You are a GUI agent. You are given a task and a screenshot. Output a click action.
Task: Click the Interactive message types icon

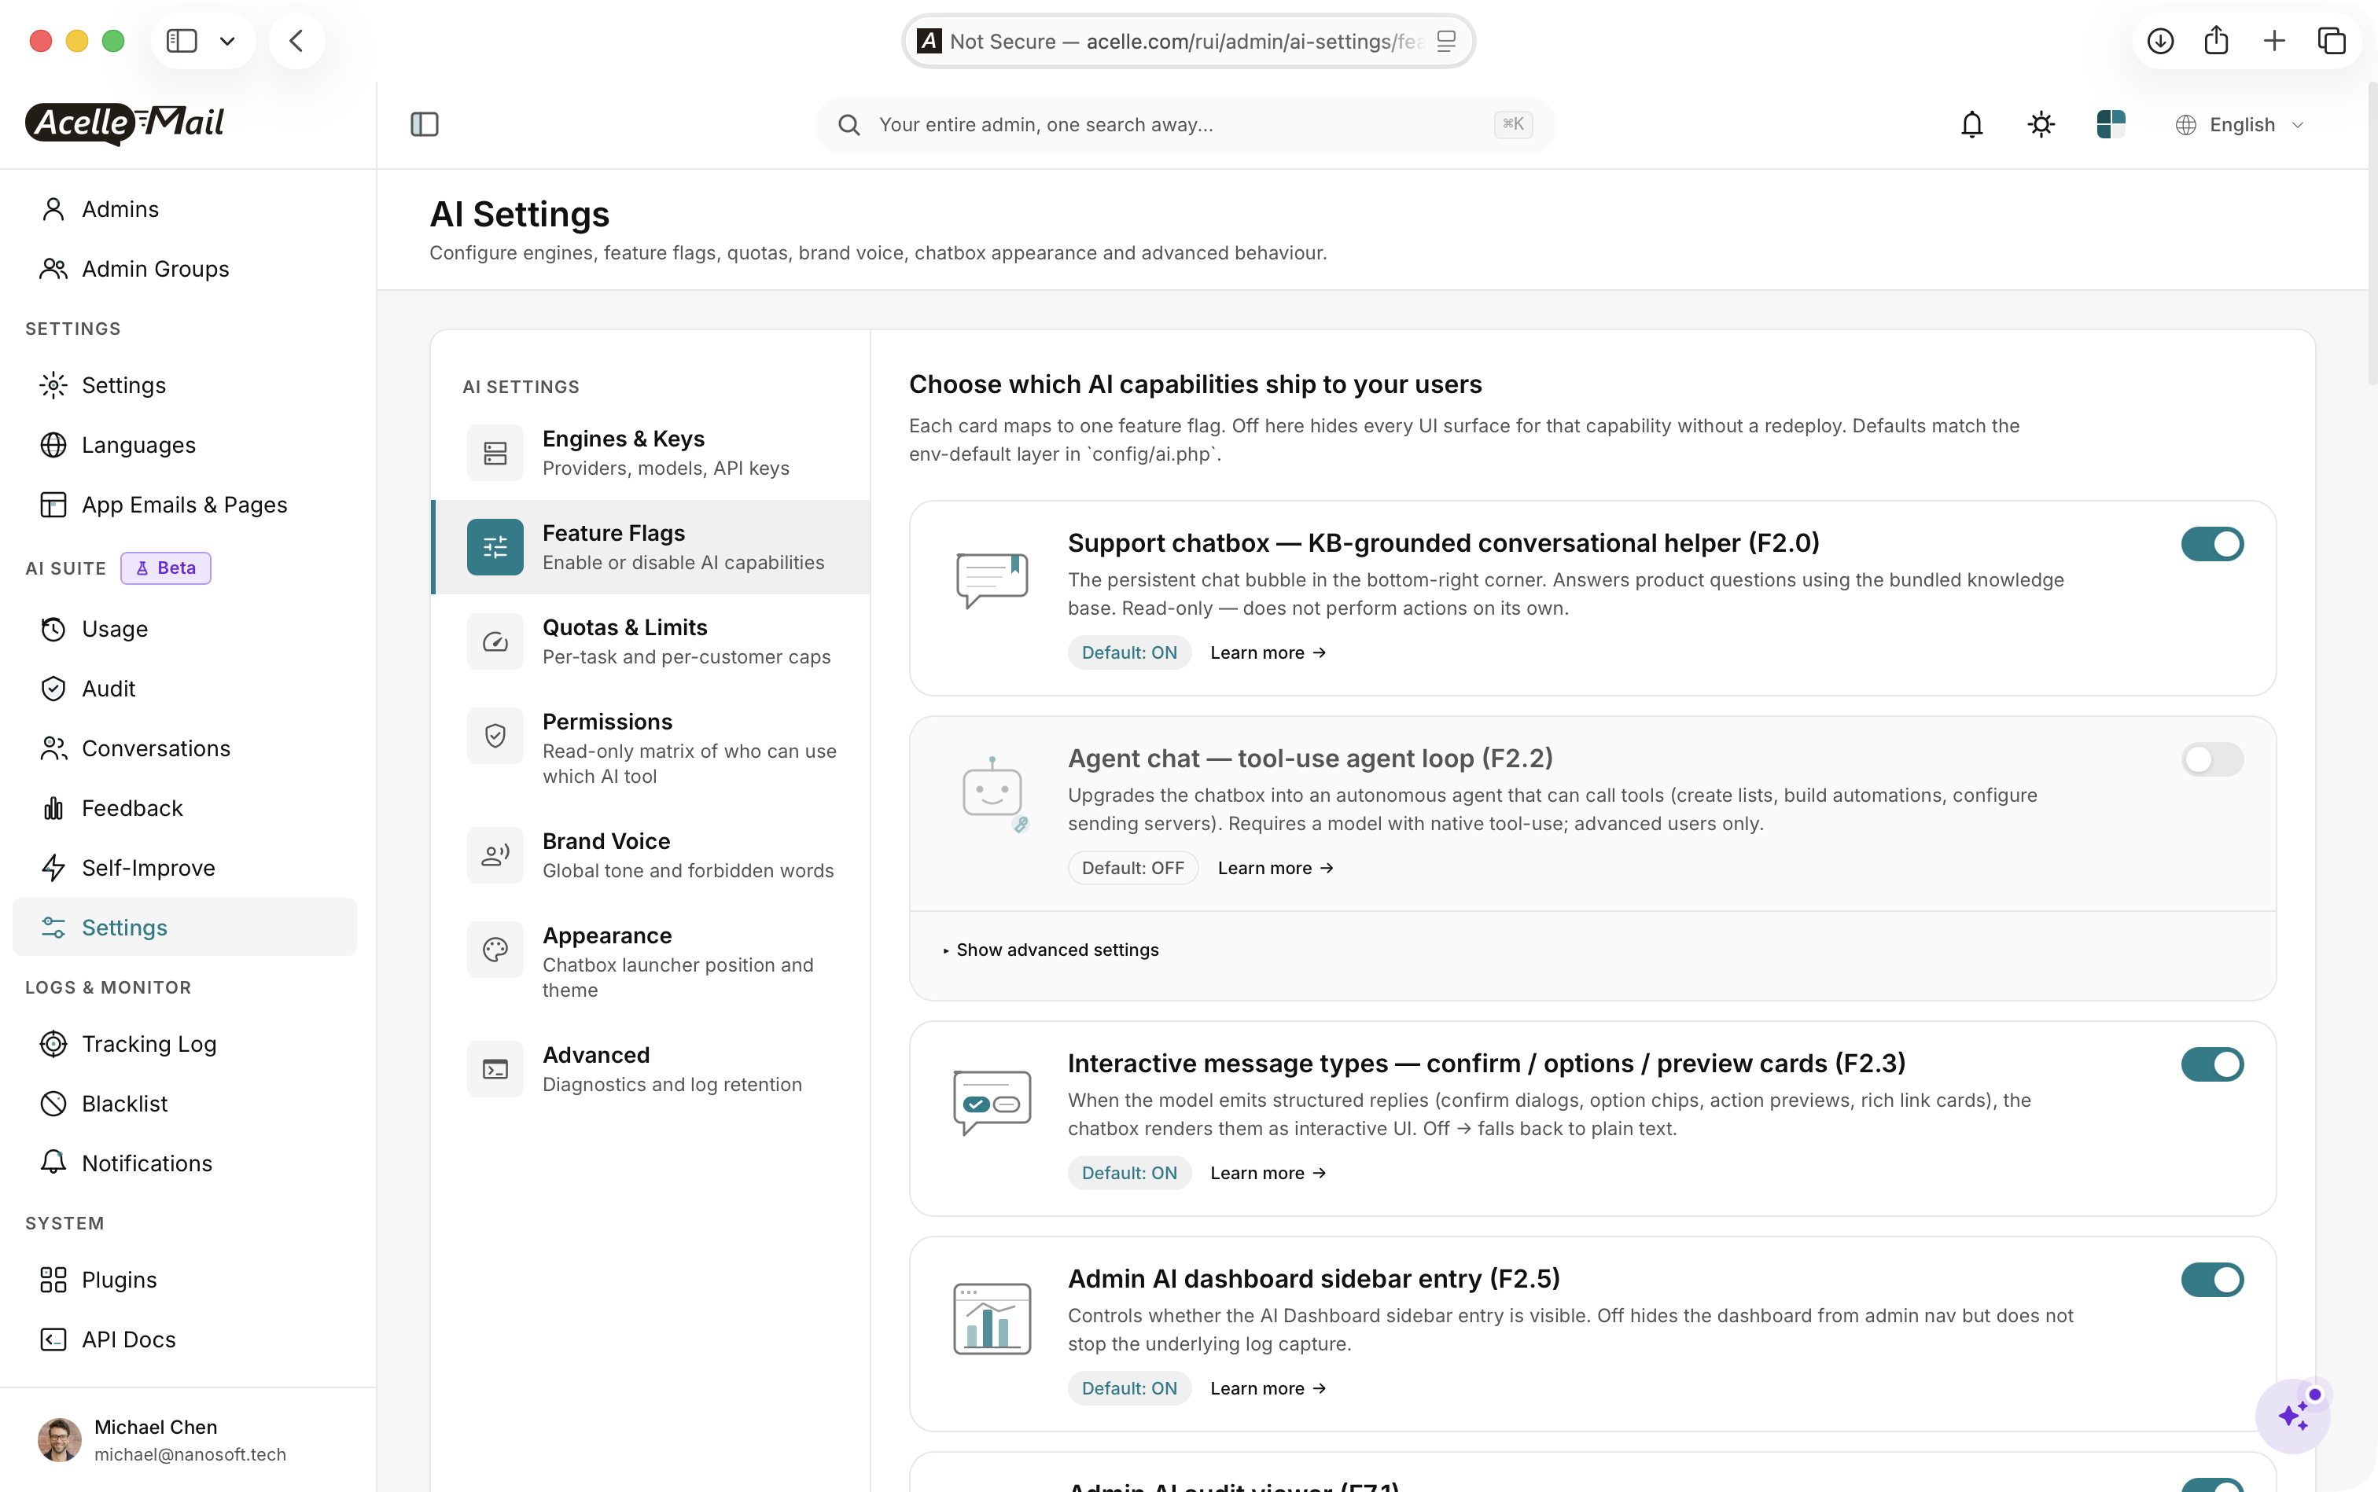(x=992, y=1101)
